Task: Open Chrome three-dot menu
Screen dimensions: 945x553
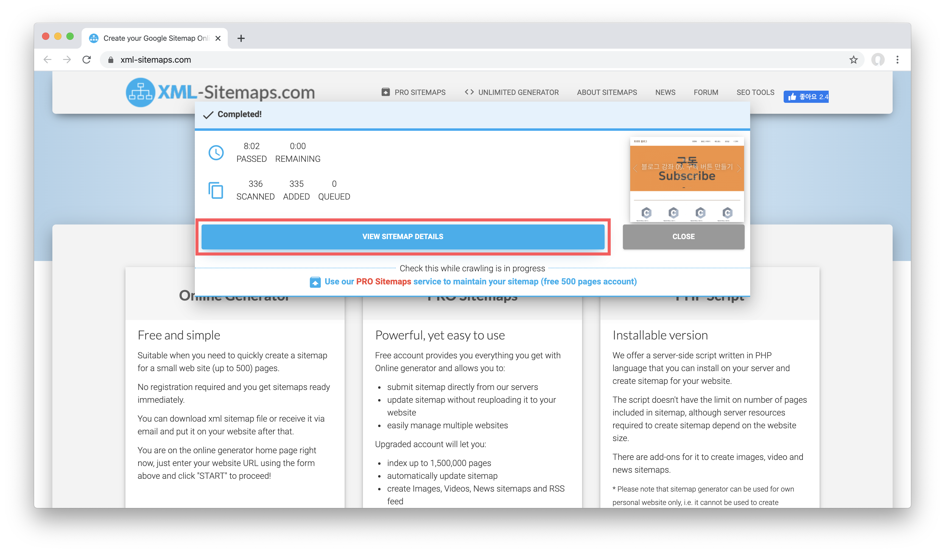Action: click(x=898, y=60)
